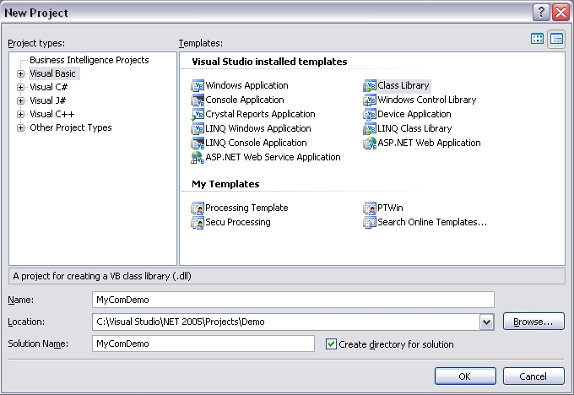
Task: Expand the Visual J# node
Action: tap(20, 100)
